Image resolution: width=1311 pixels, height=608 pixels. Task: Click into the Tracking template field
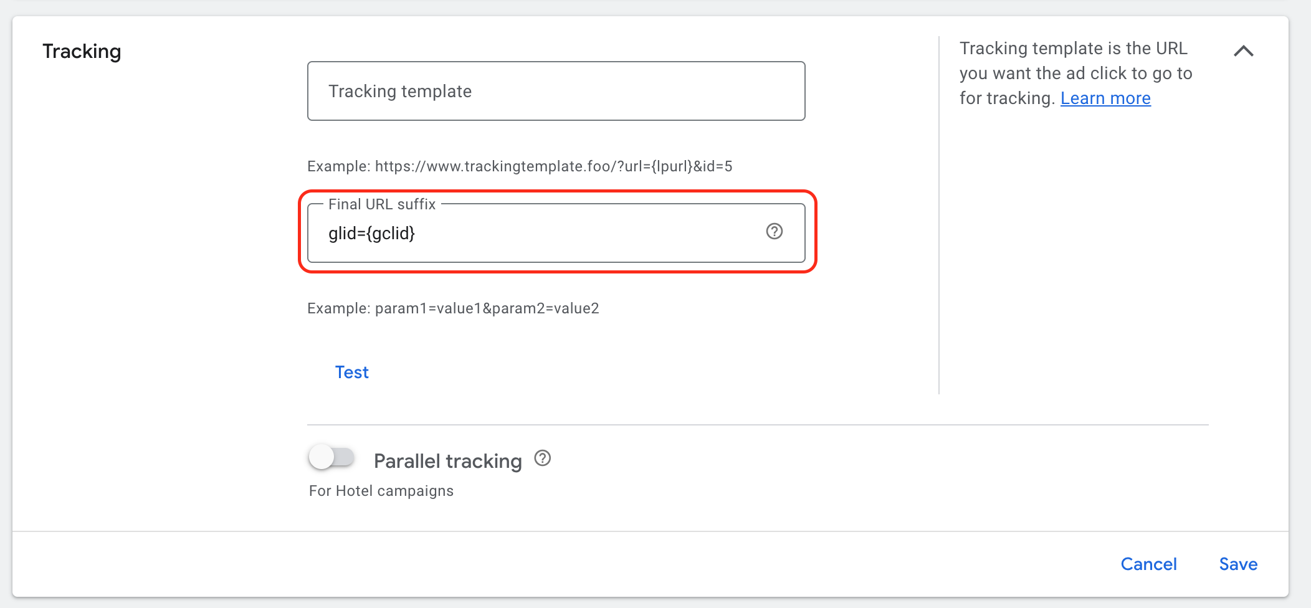[556, 91]
